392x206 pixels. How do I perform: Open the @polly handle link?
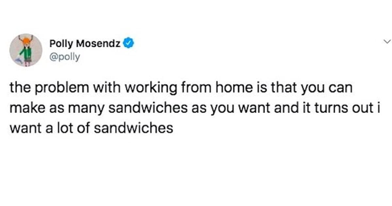(x=64, y=57)
